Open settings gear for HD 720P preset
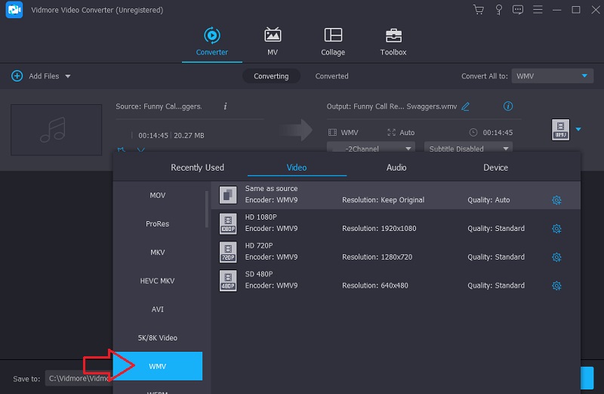The width and height of the screenshot is (604, 394). 556,257
